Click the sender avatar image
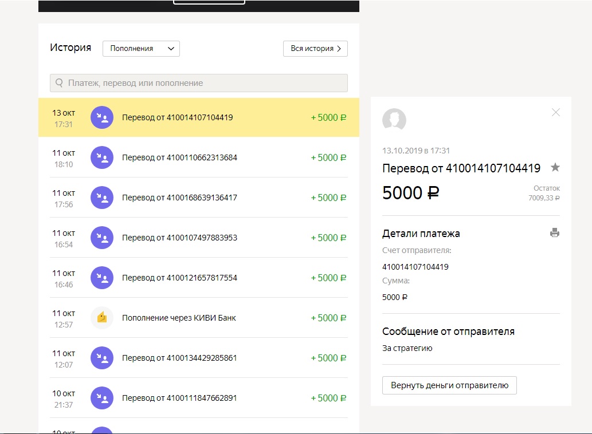The image size is (592, 434). pyautogui.click(x=394, y=120)
